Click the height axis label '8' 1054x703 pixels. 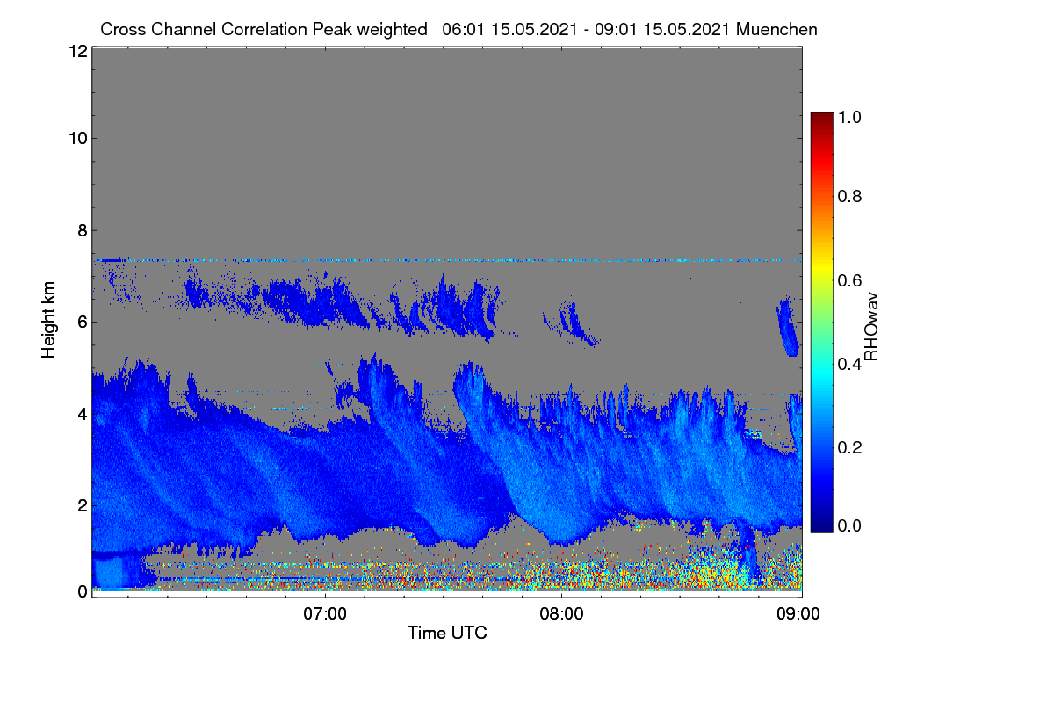[83, 230]
